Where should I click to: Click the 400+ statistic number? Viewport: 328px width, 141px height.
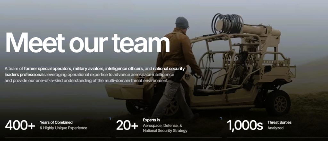[x=20, y=125]
